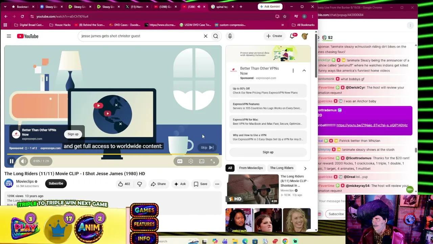The height and width of the screenshot is (244, 433).
Task: Start voice search with the microphone
Action: click(230, 36)
